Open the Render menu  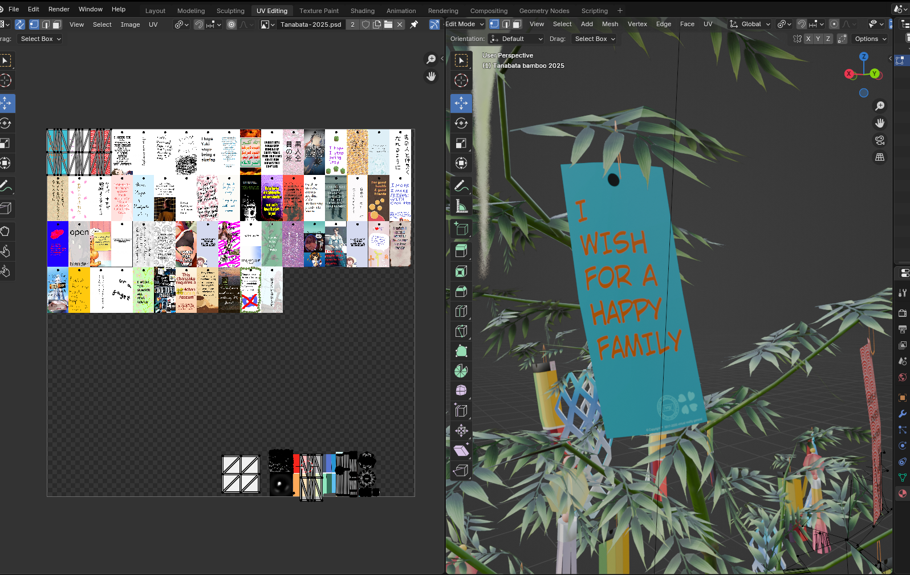tap(59, 9)
